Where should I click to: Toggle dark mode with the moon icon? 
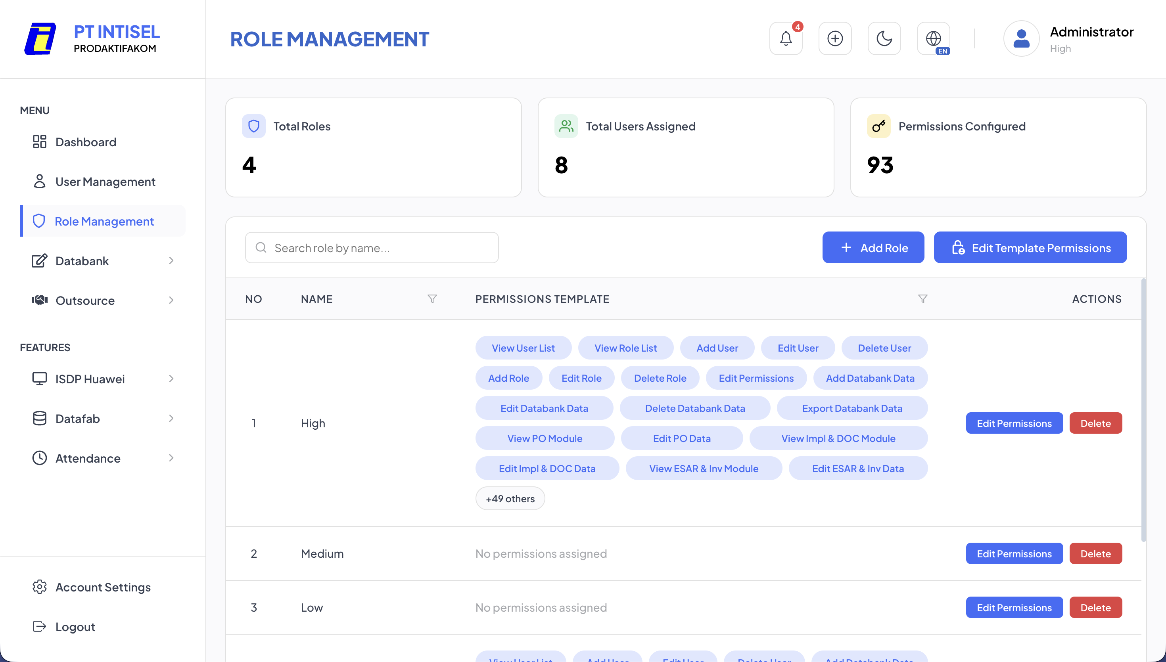[x=884, y=38]
